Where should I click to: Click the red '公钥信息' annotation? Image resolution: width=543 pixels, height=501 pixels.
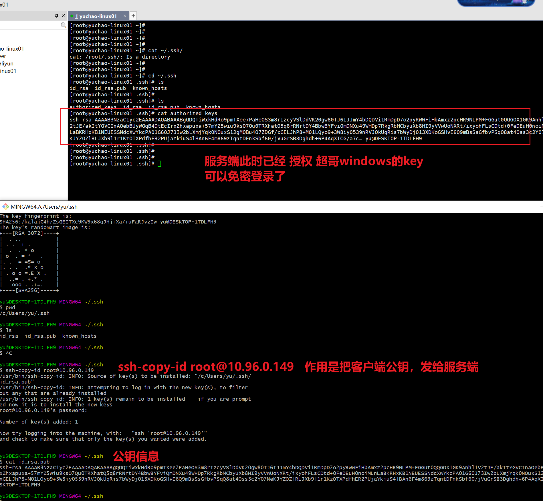(x=136, y=456)
